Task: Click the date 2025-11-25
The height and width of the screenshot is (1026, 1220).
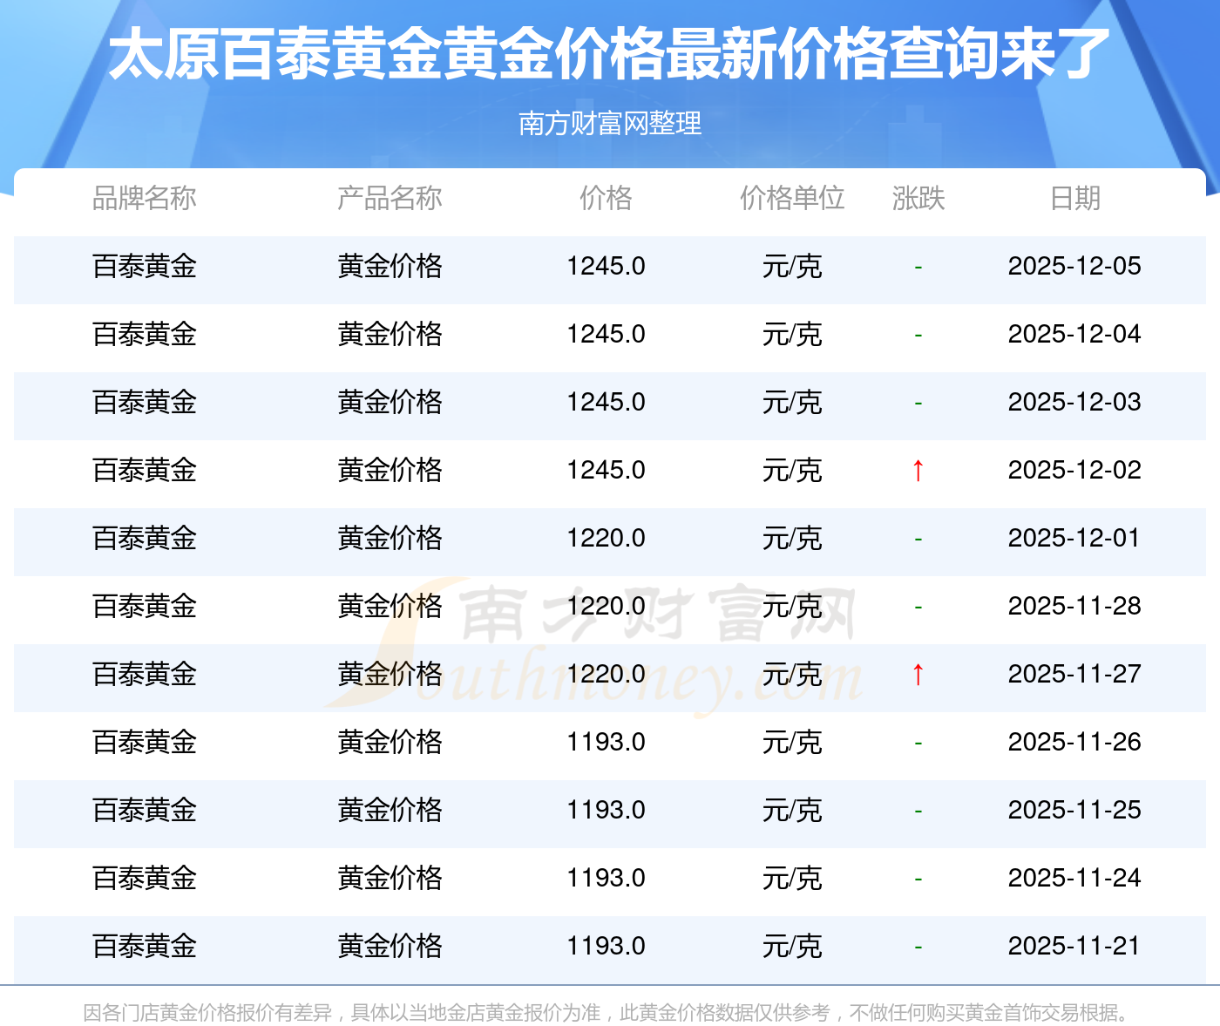Action: click(1074, 811)
